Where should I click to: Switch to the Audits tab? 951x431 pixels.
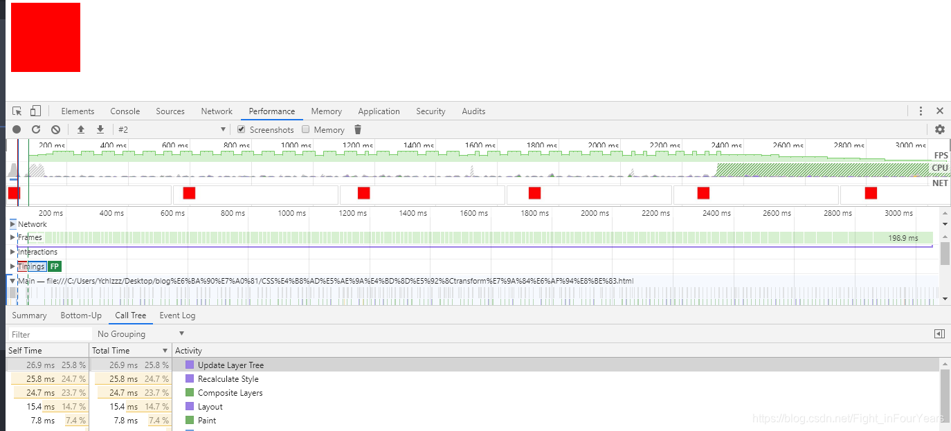point(473,111)
